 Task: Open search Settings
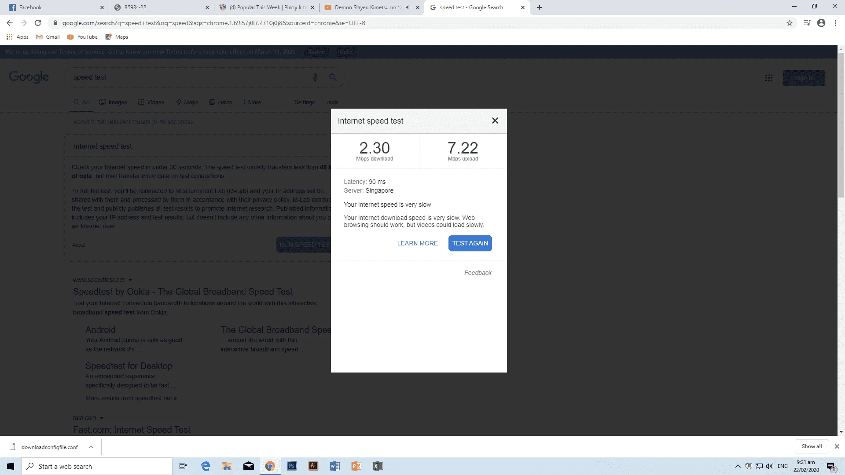pos(305,102)
